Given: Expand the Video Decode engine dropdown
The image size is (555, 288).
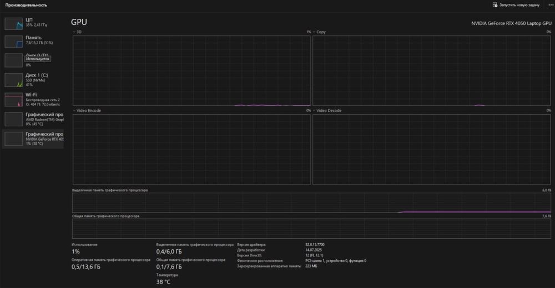Looking at the screenshot, I should point(314,111).
